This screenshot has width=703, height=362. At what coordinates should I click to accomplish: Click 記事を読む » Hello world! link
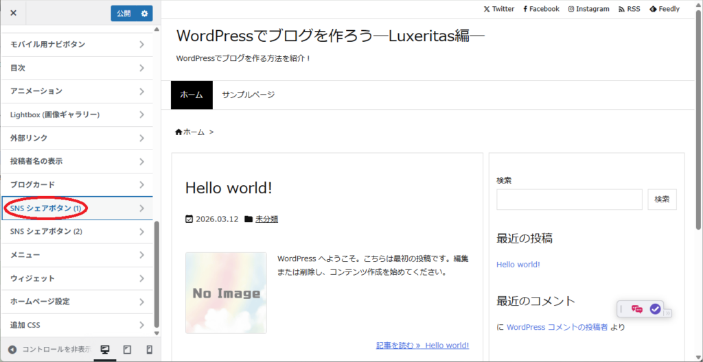point(422,346)
